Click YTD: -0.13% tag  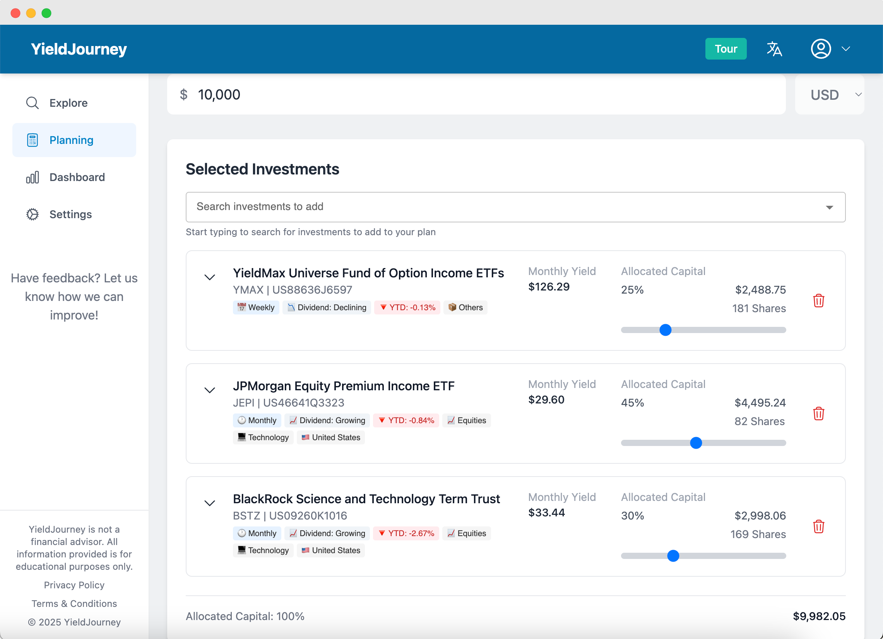click(407, 308)
